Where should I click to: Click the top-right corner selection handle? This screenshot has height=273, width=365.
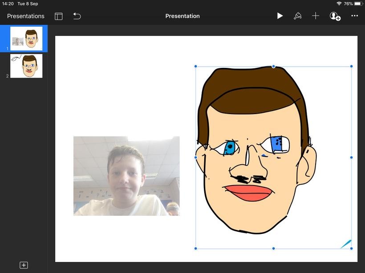click(x=351, y=67)
